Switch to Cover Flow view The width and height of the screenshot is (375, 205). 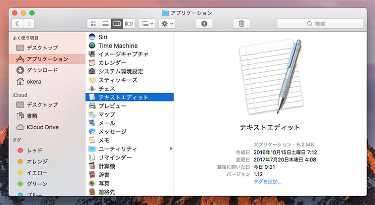click(129, 24)
